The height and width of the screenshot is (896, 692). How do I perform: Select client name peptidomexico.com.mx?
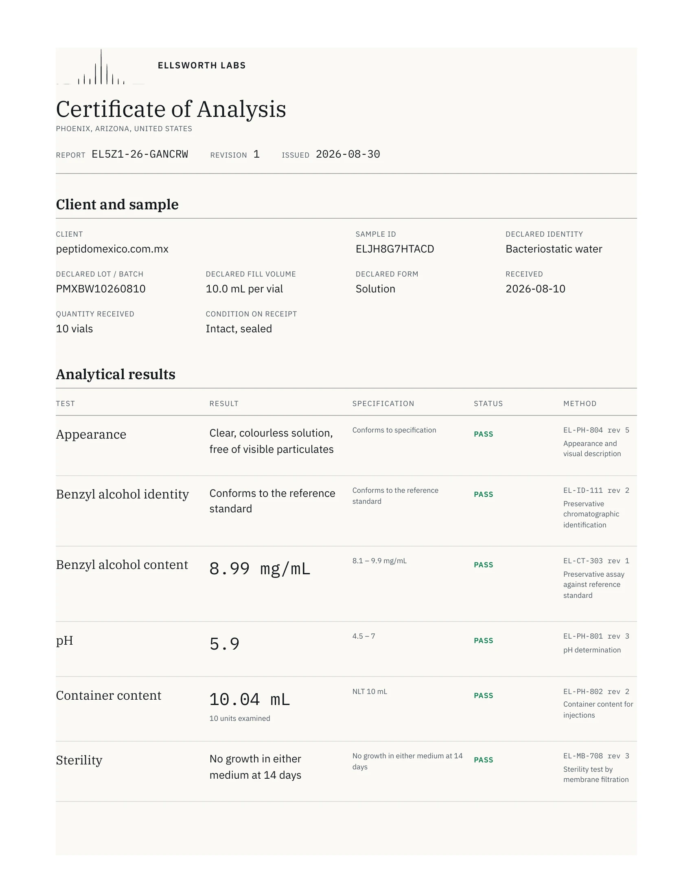click(x=112, y=249)
